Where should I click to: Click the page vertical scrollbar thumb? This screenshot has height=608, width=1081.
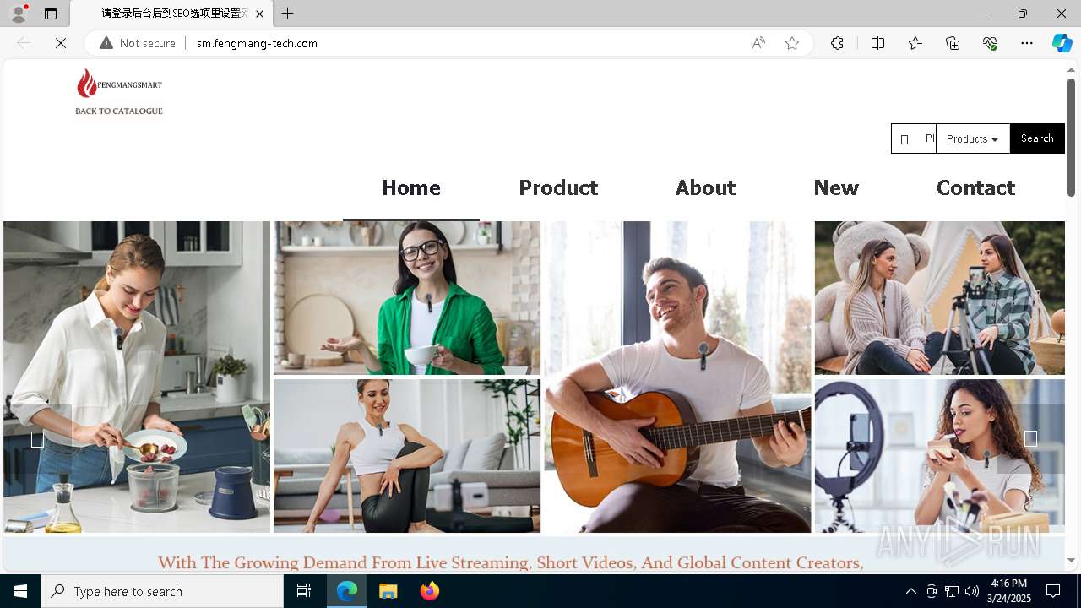tap(1071, 138)
